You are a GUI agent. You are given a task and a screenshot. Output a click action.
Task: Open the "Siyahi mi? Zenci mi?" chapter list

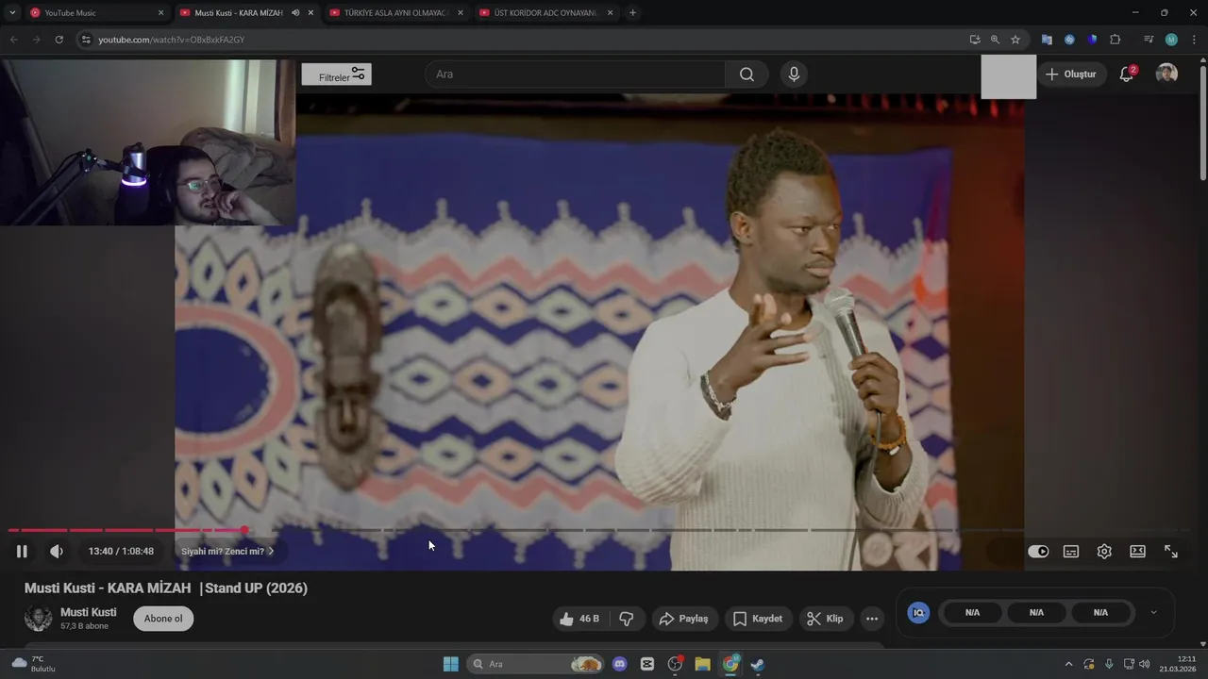pyautogui.click(x=227, y=552)
